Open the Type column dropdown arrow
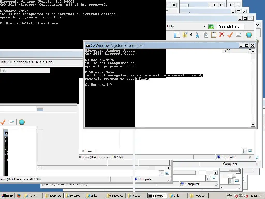This screenshot has height=199, width=265. [x=250, y=50]
